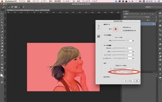
Task: Select the Blur tool
Action: 2,49
